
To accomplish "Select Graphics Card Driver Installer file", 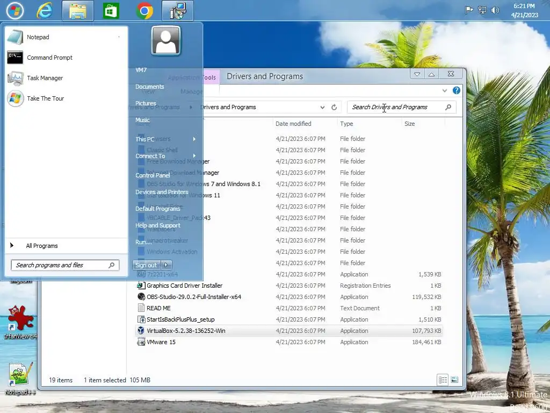I will tap(185, 286).
